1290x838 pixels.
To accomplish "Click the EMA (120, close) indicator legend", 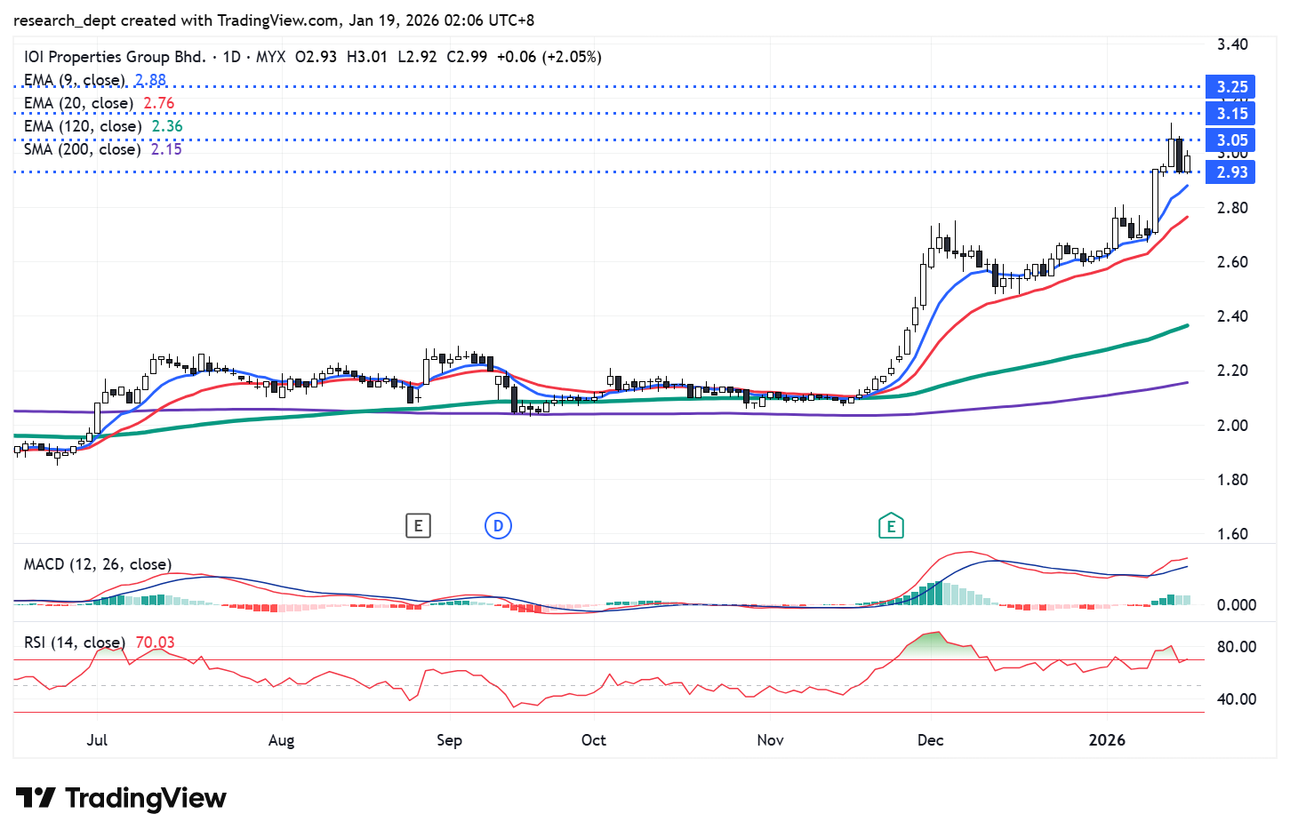I will point(83,126).
